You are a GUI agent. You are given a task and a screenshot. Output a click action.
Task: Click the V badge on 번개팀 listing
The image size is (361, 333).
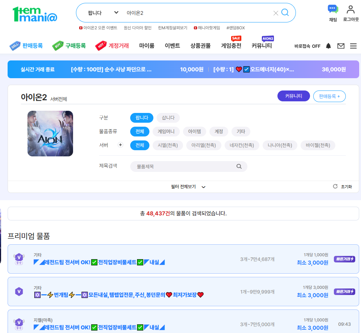click(19, 291)
